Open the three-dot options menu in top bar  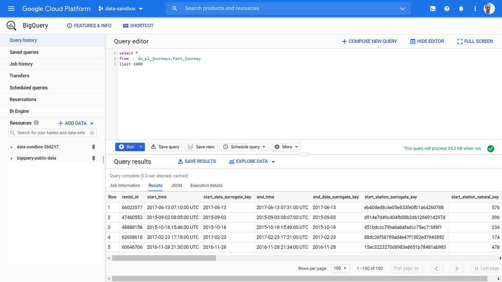click(475, 9)
